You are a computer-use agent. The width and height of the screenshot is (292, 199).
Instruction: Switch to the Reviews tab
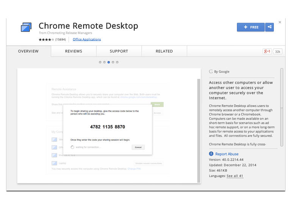pyautogui.click(x=74, y=51)
